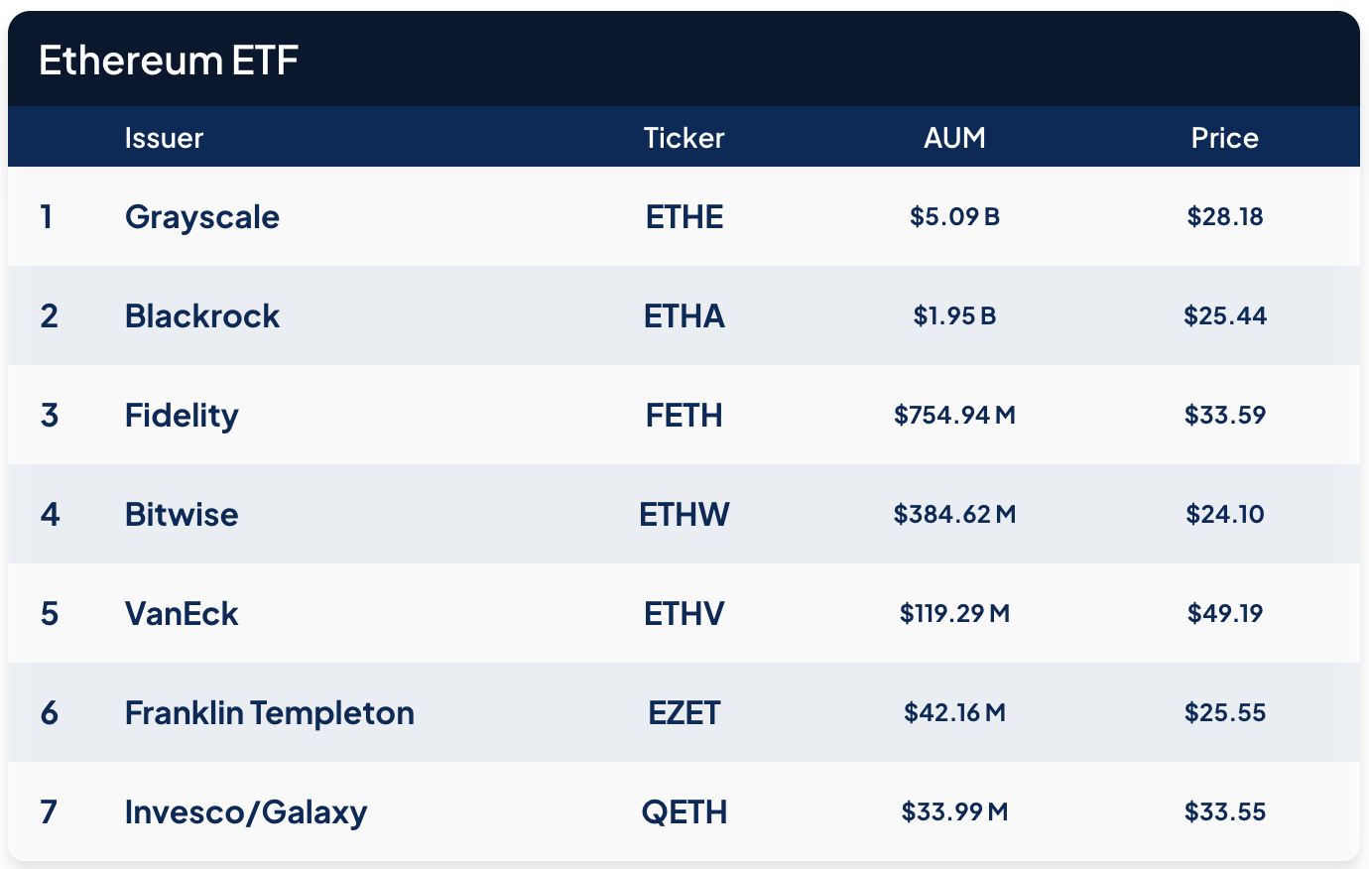Open the Fidelity issuer row
This screenshot has width=1369, height=869.
tap(182, 416)
